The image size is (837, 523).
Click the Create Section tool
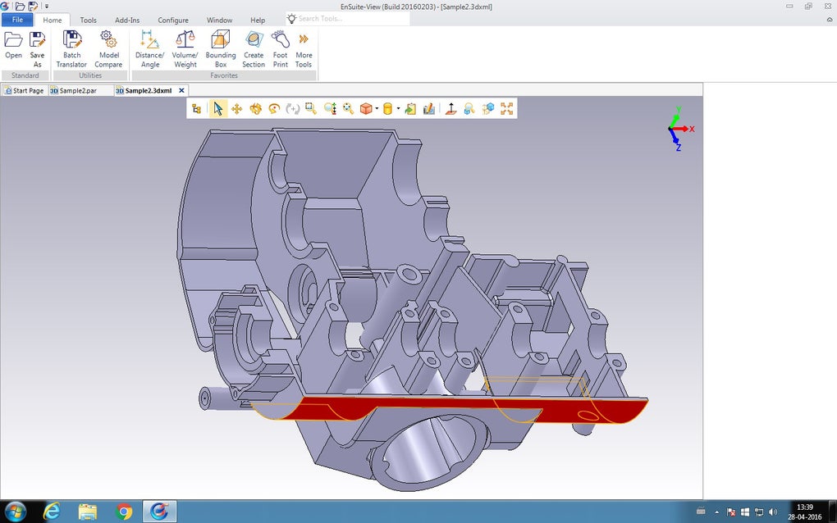click(254, 49)
